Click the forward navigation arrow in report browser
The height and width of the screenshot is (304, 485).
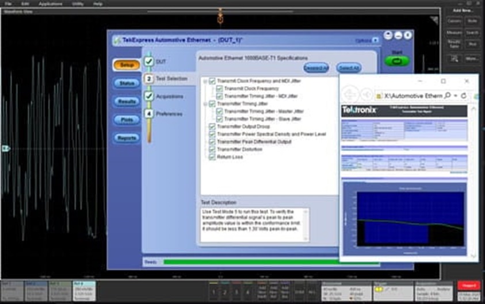pyautogui.click(x=366, y=95)
